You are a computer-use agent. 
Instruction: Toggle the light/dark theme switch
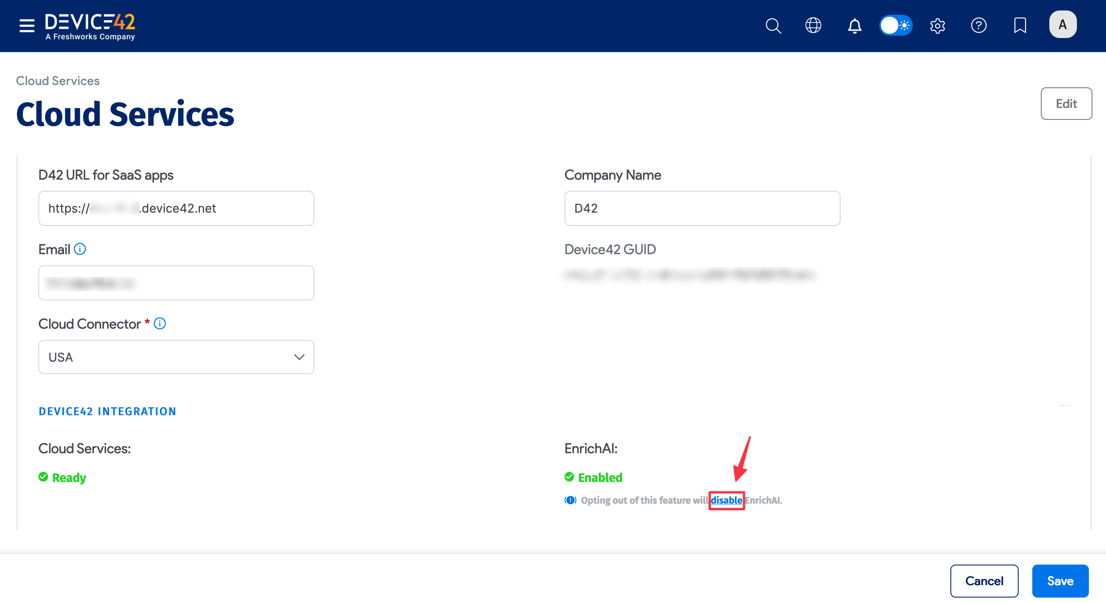896,25
